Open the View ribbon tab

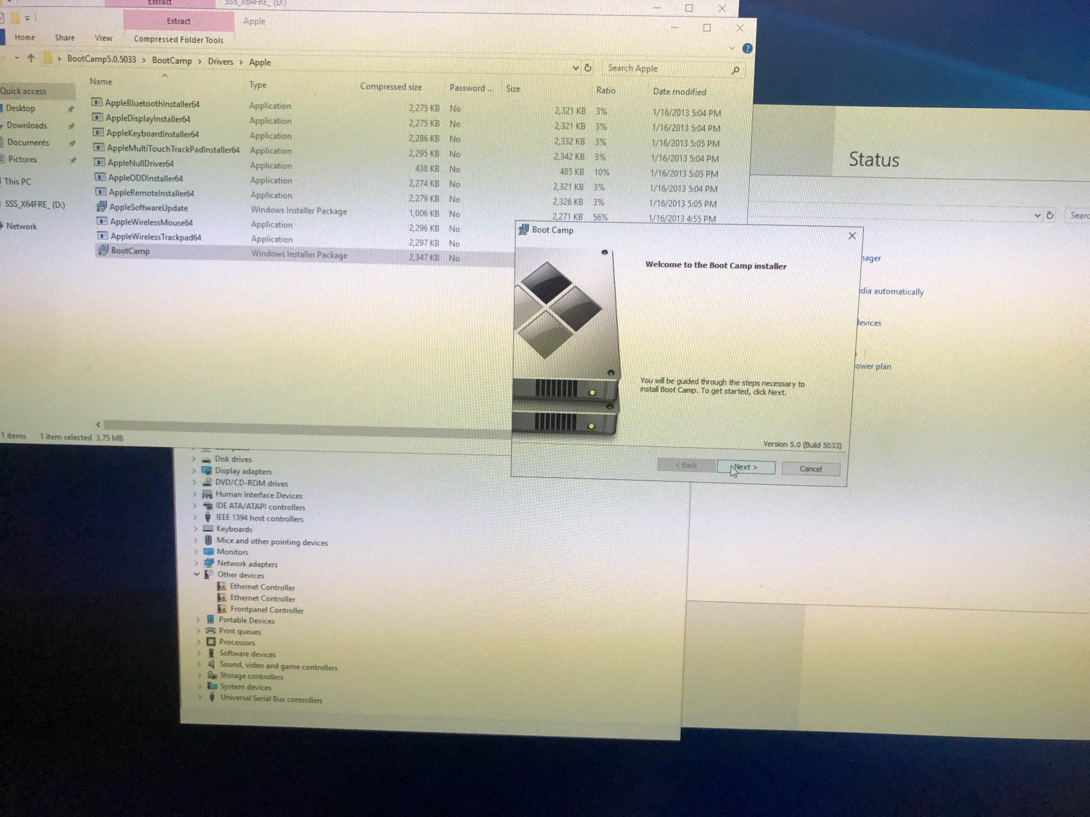coord(103,38)
